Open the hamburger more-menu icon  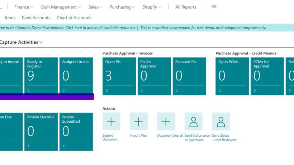click(214, 7)
